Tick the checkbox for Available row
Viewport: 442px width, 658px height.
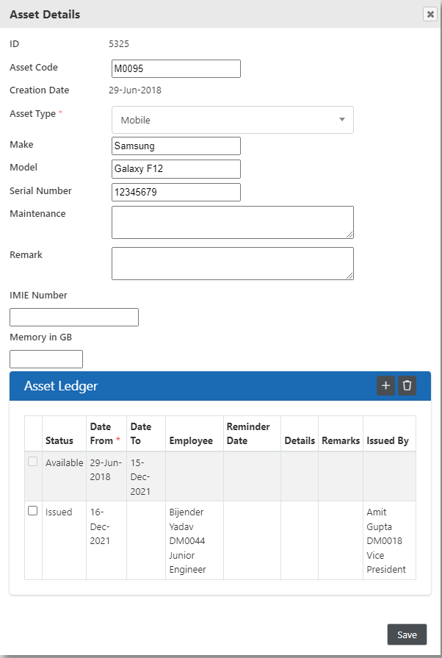[x=33, y=462]
